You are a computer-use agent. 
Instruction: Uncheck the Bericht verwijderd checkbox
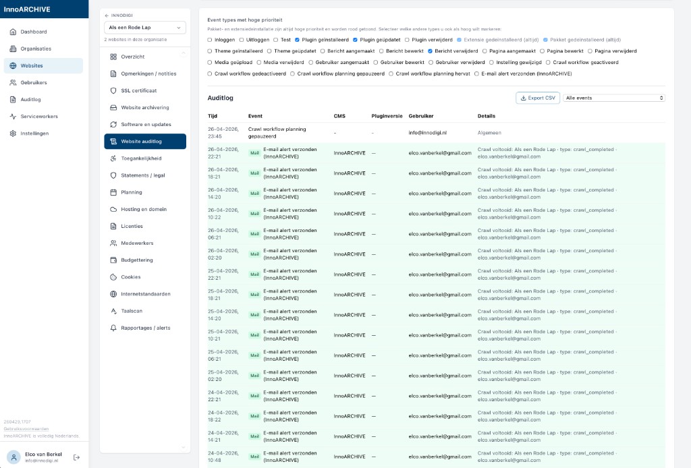click(x=430, y=51)
